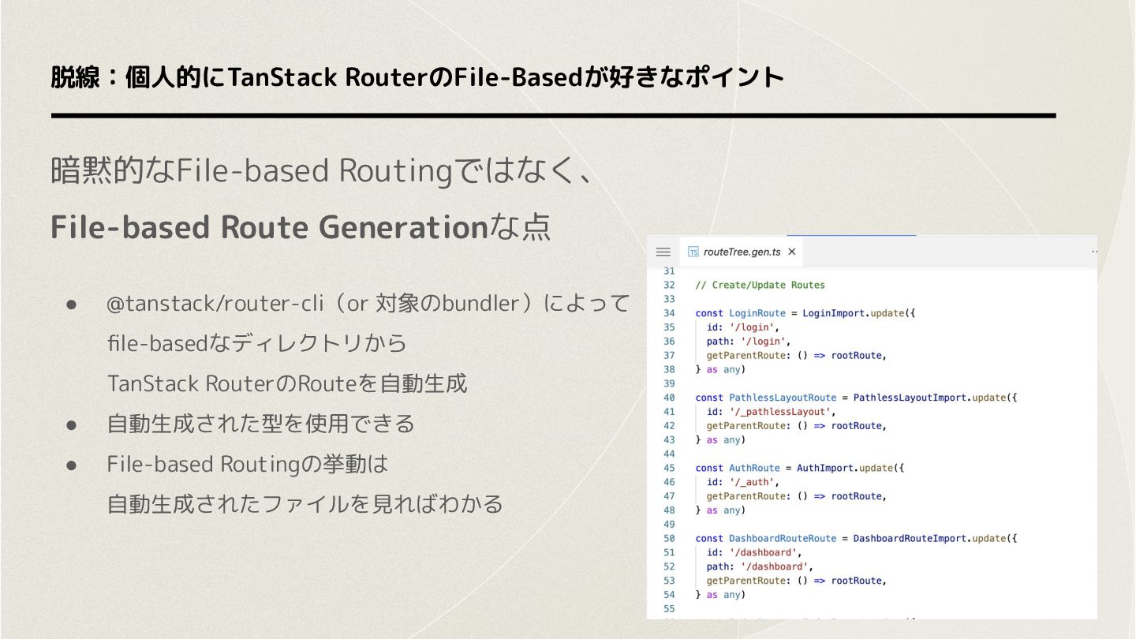Click the line "id: '/_auth',"
The width and height of the screenshot is (1136, 639).
pos(743,482)
